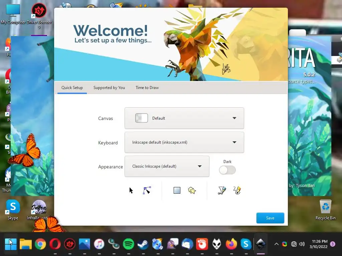The image size is (342, 256).
Task: Open the My Computer desktop icon
Action: [13, 14]
